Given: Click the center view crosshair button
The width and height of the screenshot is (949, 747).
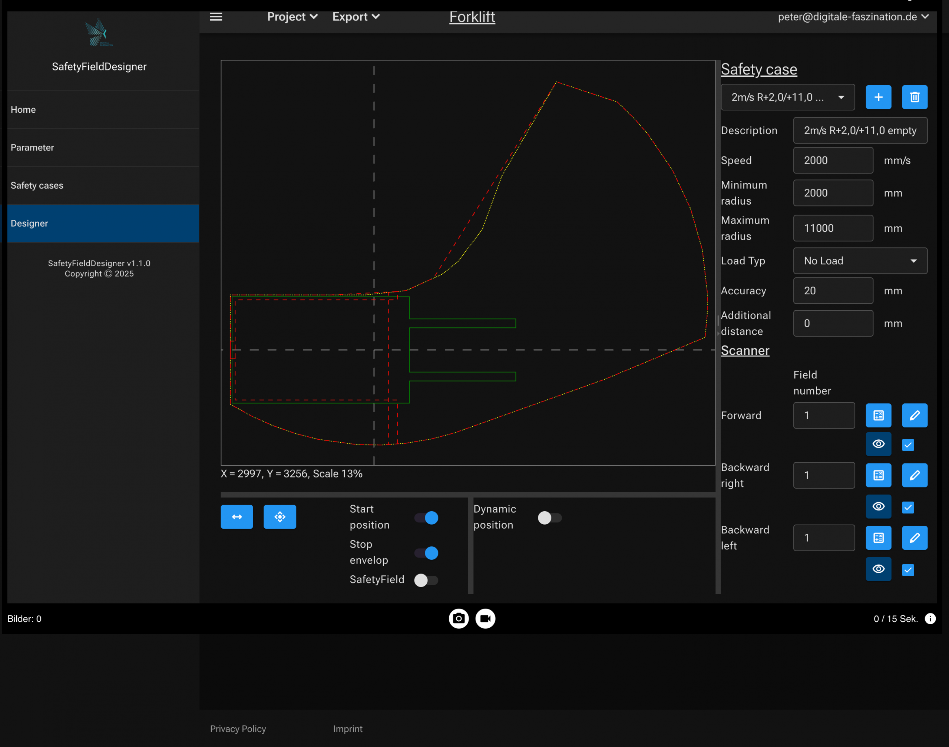Looking at the screenshot, I should (280, 517).
